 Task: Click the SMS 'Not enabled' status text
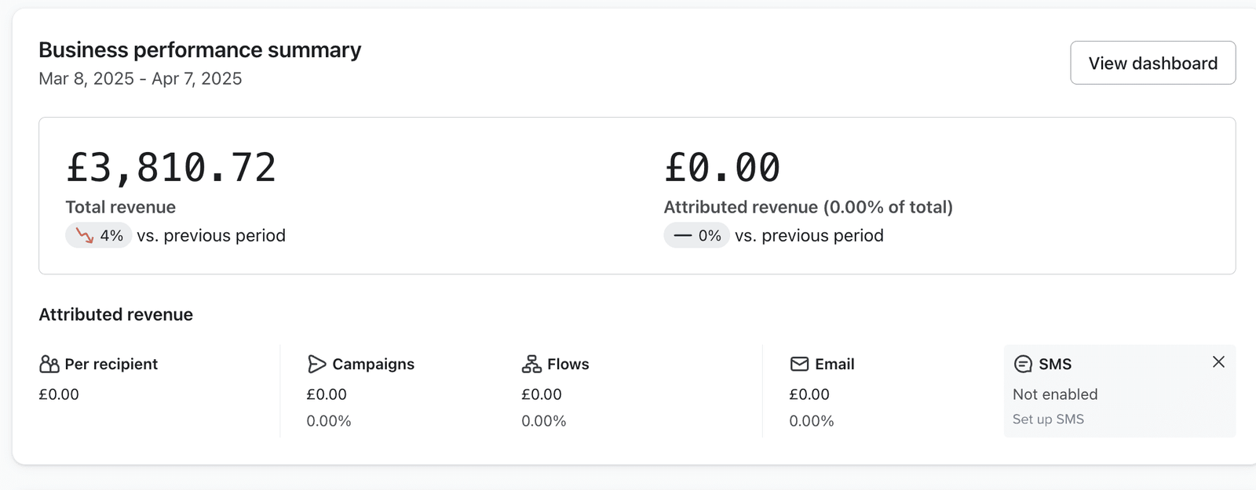pyautogui.click(x=1055, y=394)
